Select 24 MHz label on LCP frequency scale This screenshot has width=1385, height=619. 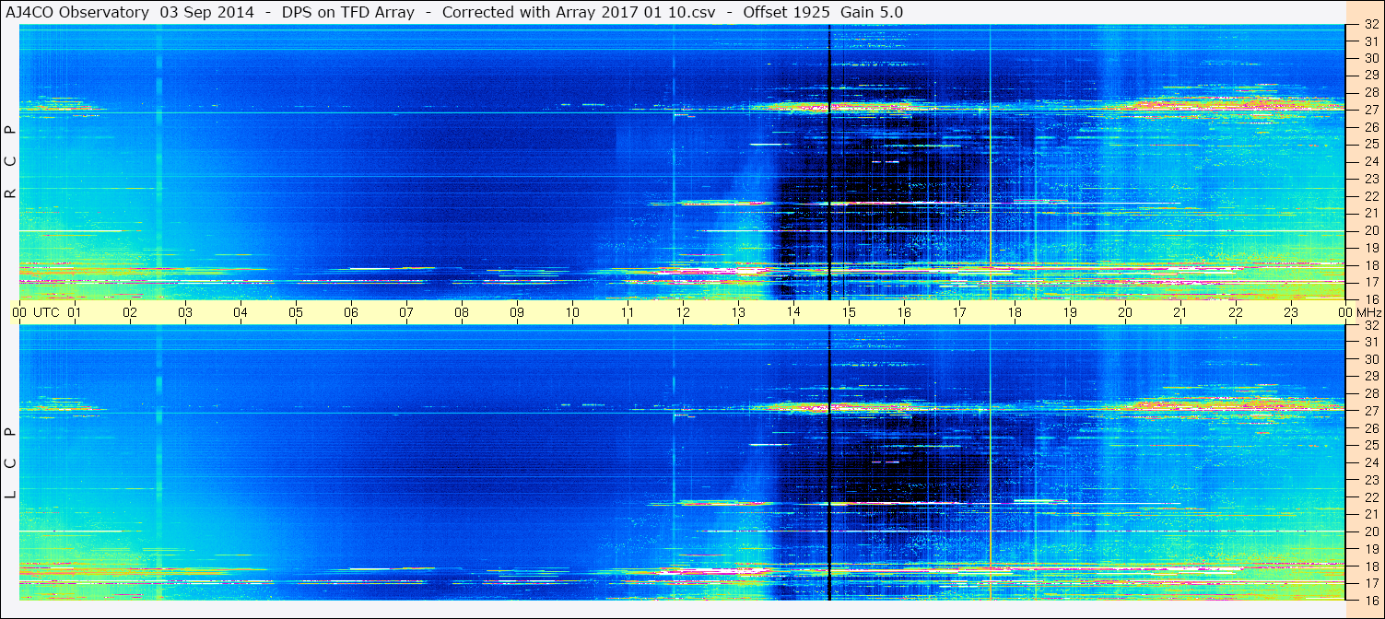pyautogui.click(x=1370, y=462)
